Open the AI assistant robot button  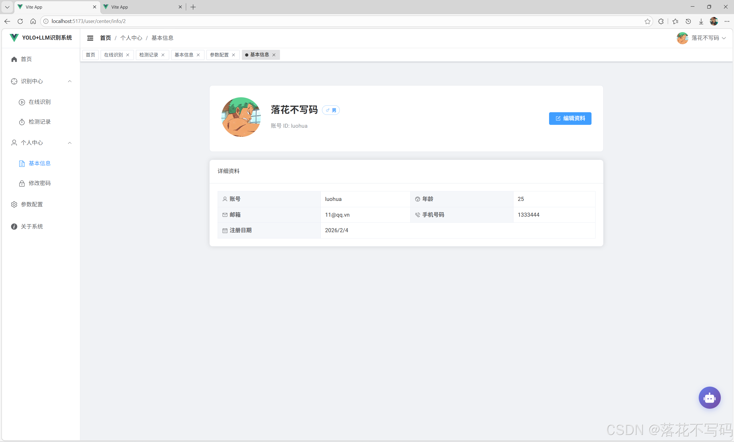tap(709, 397)
